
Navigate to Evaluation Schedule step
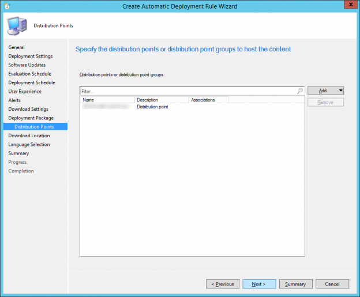(x=29, y=74)
